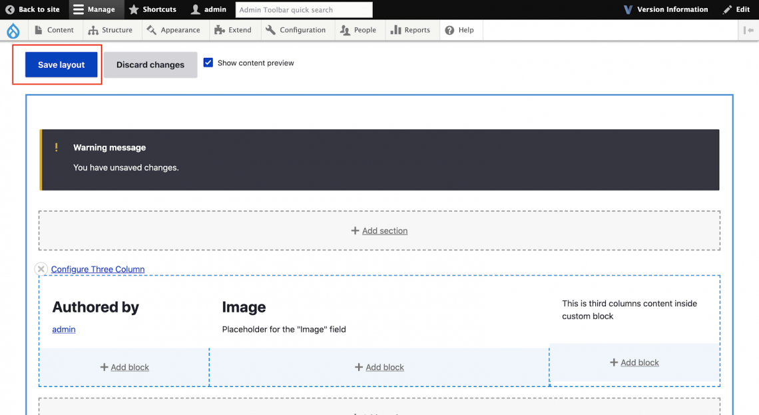Viewport: 759px width, 415px height.
Task: Open the Structure admin menu
Action: [x=111, y=30]
